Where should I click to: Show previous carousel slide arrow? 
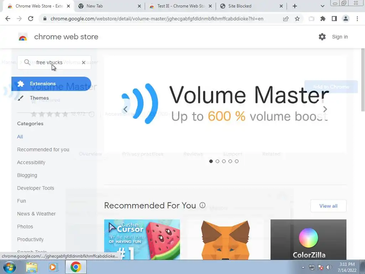click(x=125, y=109)
